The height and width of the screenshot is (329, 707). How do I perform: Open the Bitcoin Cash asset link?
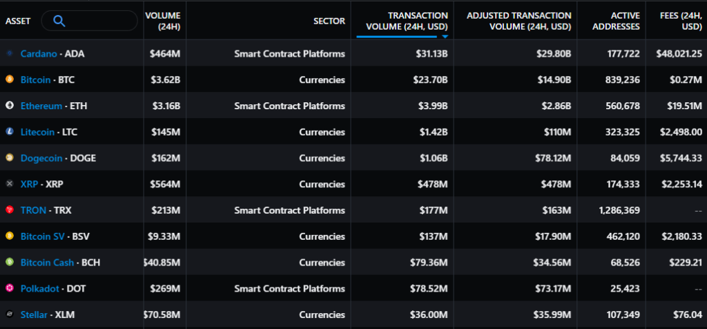point(48,263)
